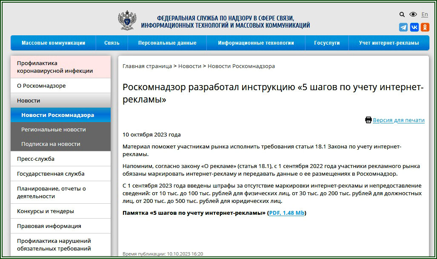Open Конкурсы и тендеры in sidebar
This screenshot has width=437, height=259.
[60, 211]
